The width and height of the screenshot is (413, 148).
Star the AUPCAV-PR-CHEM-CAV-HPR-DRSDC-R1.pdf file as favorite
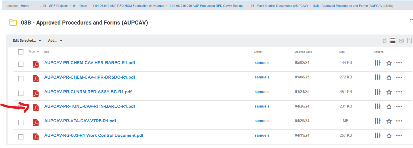click(389, 77)
